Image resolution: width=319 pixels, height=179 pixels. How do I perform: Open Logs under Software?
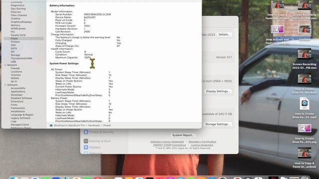13,121
